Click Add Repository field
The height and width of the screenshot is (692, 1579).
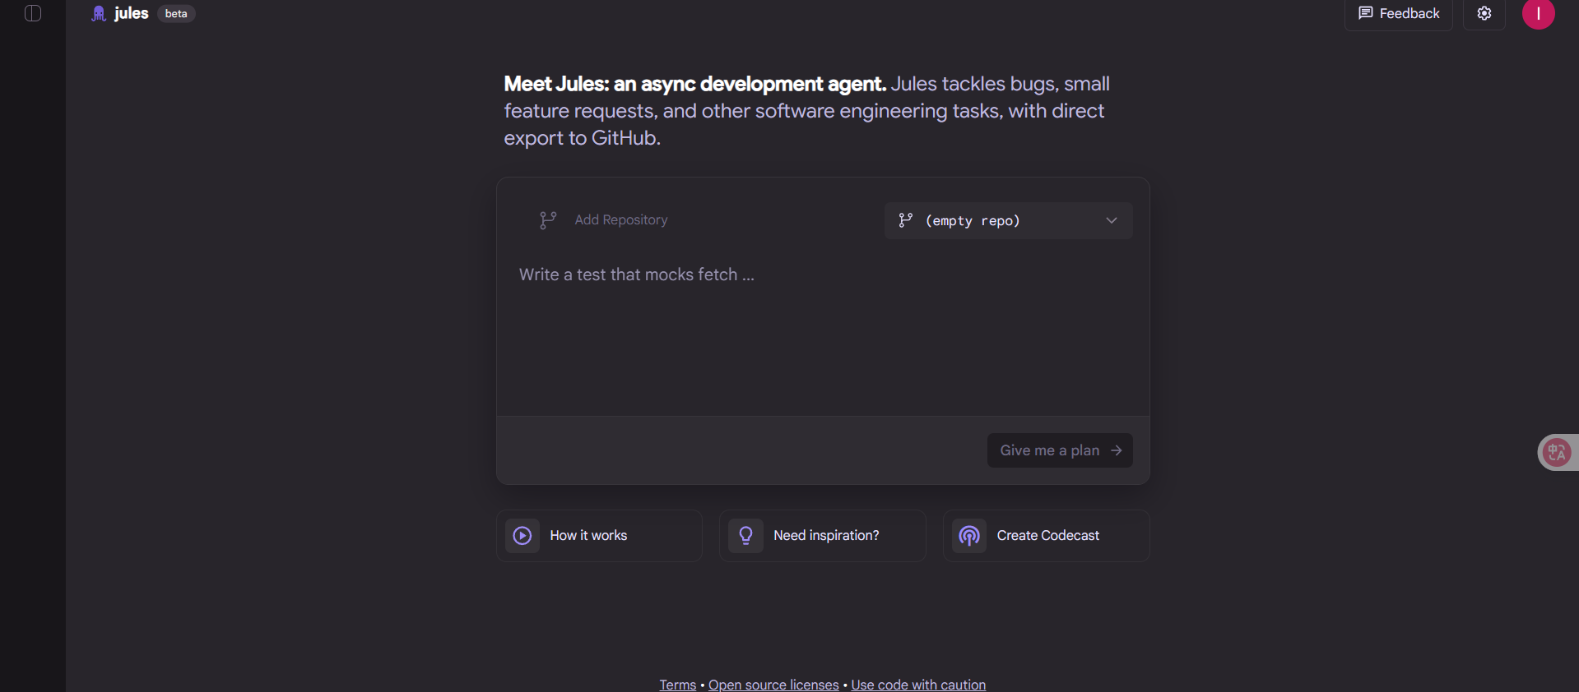click(x=621, y=219)
